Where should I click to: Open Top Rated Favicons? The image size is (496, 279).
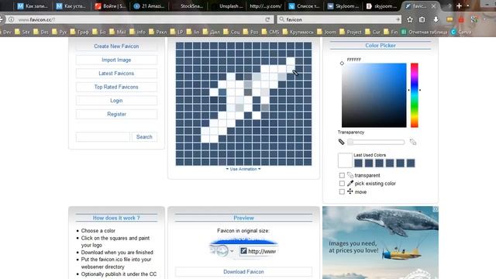116,87
